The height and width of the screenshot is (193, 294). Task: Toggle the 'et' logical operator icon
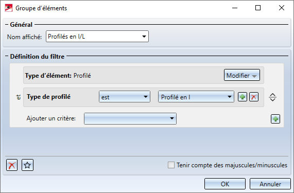(x=19, y=97)
